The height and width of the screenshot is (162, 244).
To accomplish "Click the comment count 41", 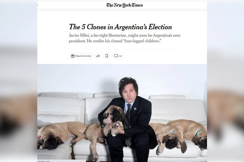I will coord(120,56).
